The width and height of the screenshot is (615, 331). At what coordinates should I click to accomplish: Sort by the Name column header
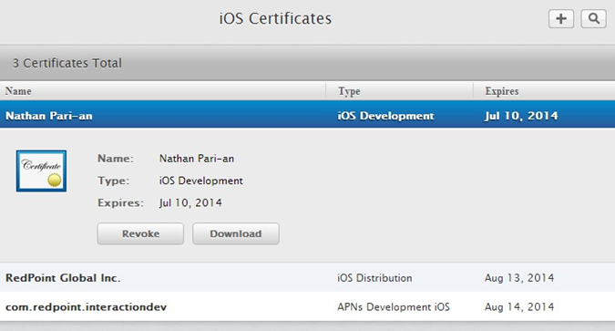click(18, 91)
